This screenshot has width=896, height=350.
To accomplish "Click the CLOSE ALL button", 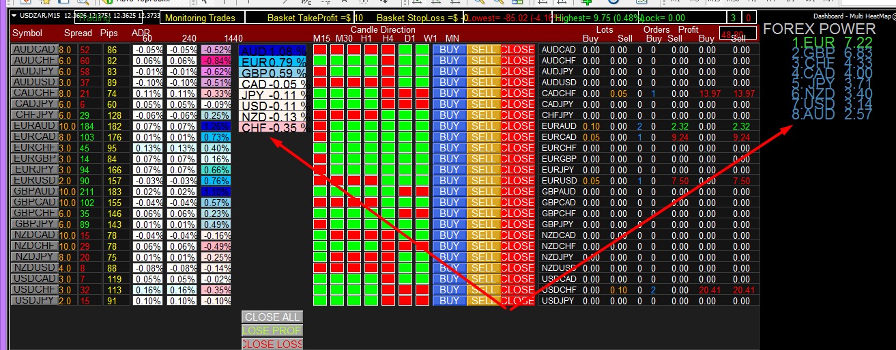I will (272, 317).
